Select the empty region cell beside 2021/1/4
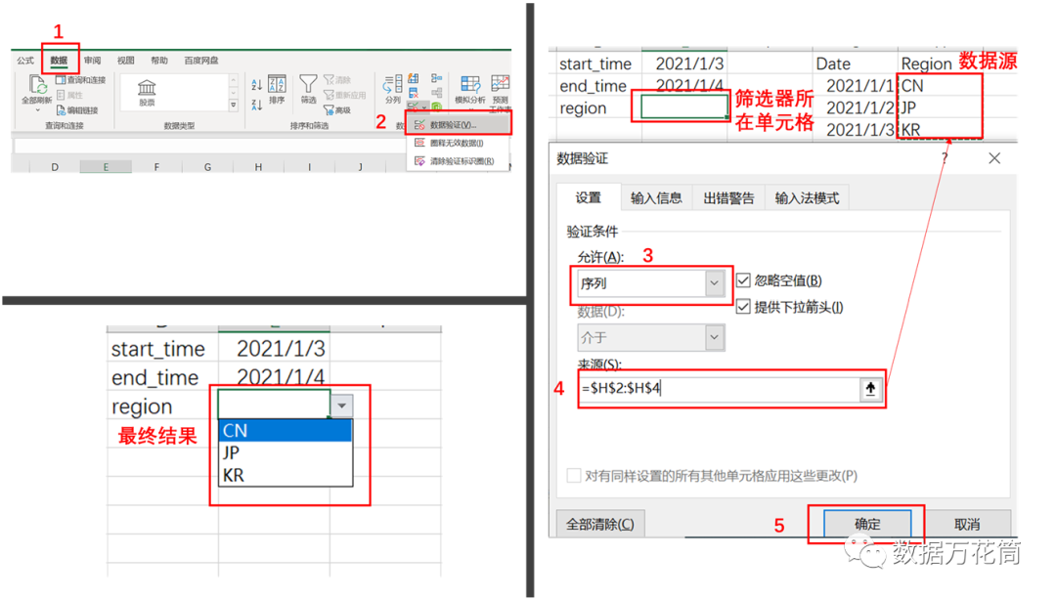Image resolution: width=1056 pixels, height=599 pixels. click(684, 107)
